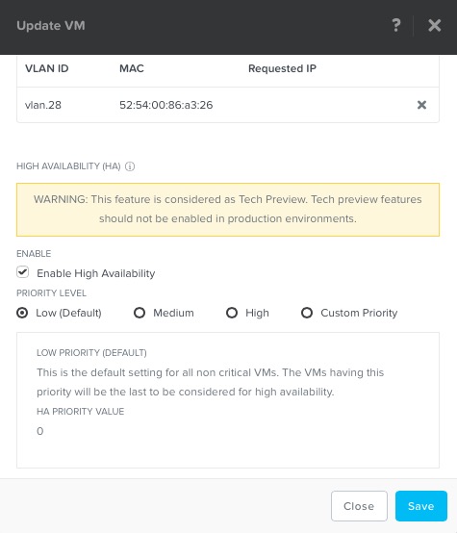
Task: Click the vlan.28 table row
Action: tap(228, 105)
